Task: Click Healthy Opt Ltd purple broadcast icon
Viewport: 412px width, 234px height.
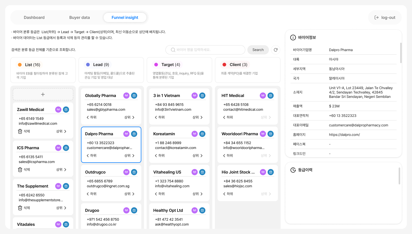Action: (195, 210)
